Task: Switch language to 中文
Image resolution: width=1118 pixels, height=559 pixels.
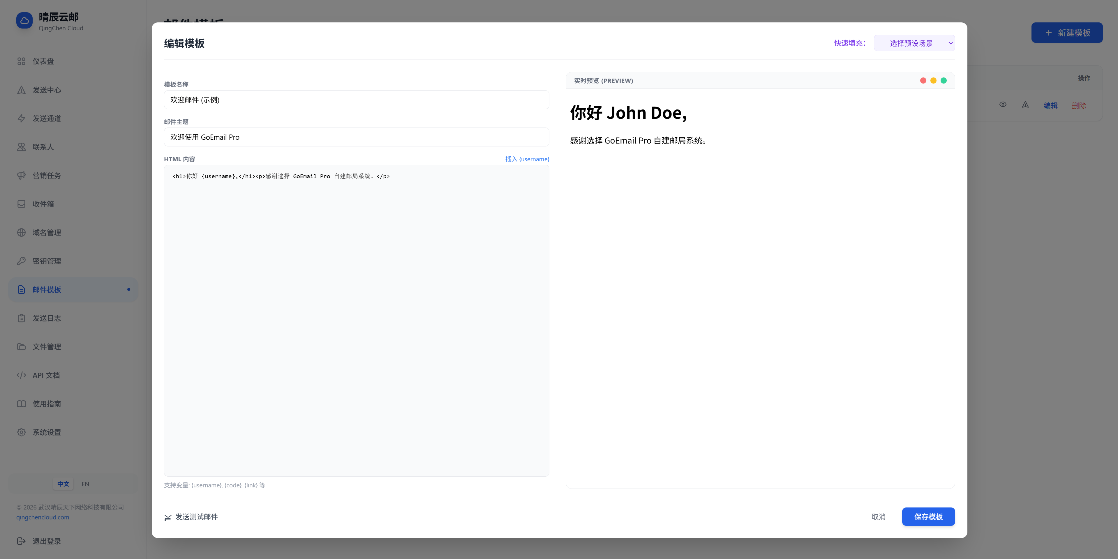Action: tap(64, 484)
